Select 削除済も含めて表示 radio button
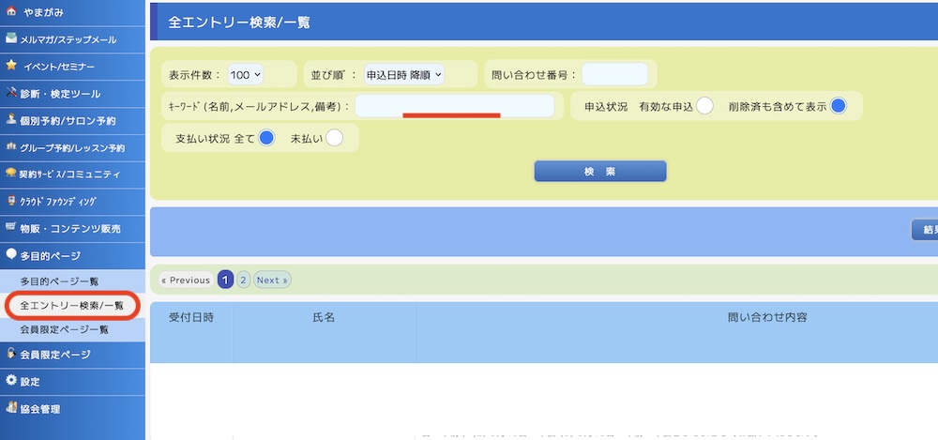 [x=838, y=106]
